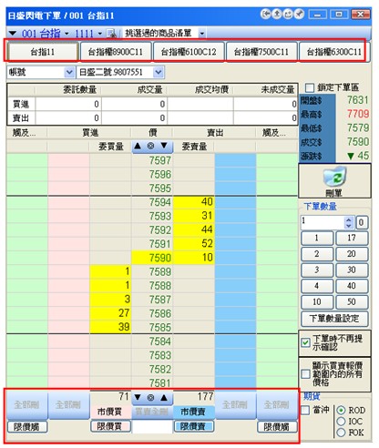Click the 限價買 button
The image size is (379, 448).
(x=110, y=426)
